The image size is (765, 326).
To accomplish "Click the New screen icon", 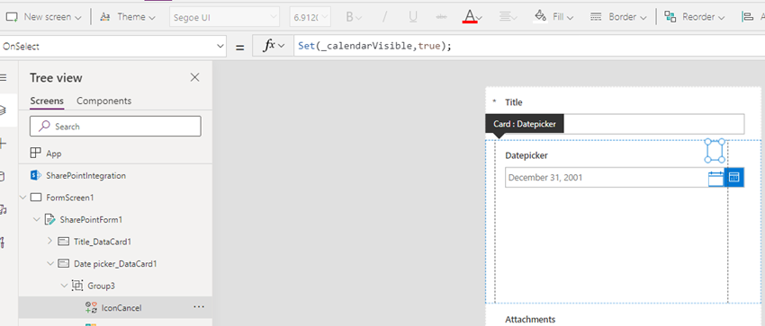I will (x=12, y=17).
